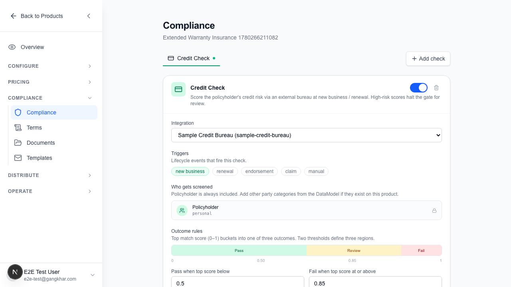Click the Documents folder icon

click(x=18, y=143)
